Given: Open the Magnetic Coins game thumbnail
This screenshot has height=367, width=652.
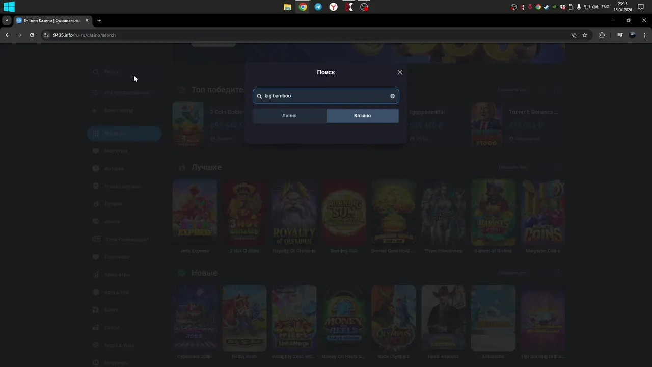Looking at the screenshot, I should 543,213.
